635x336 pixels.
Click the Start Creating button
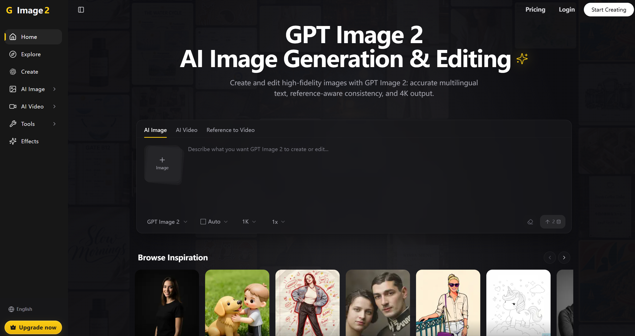(x=609, y=10)
